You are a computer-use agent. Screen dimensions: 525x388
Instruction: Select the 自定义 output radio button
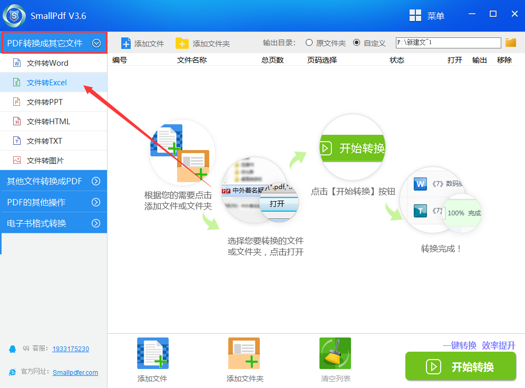point(357,43)
